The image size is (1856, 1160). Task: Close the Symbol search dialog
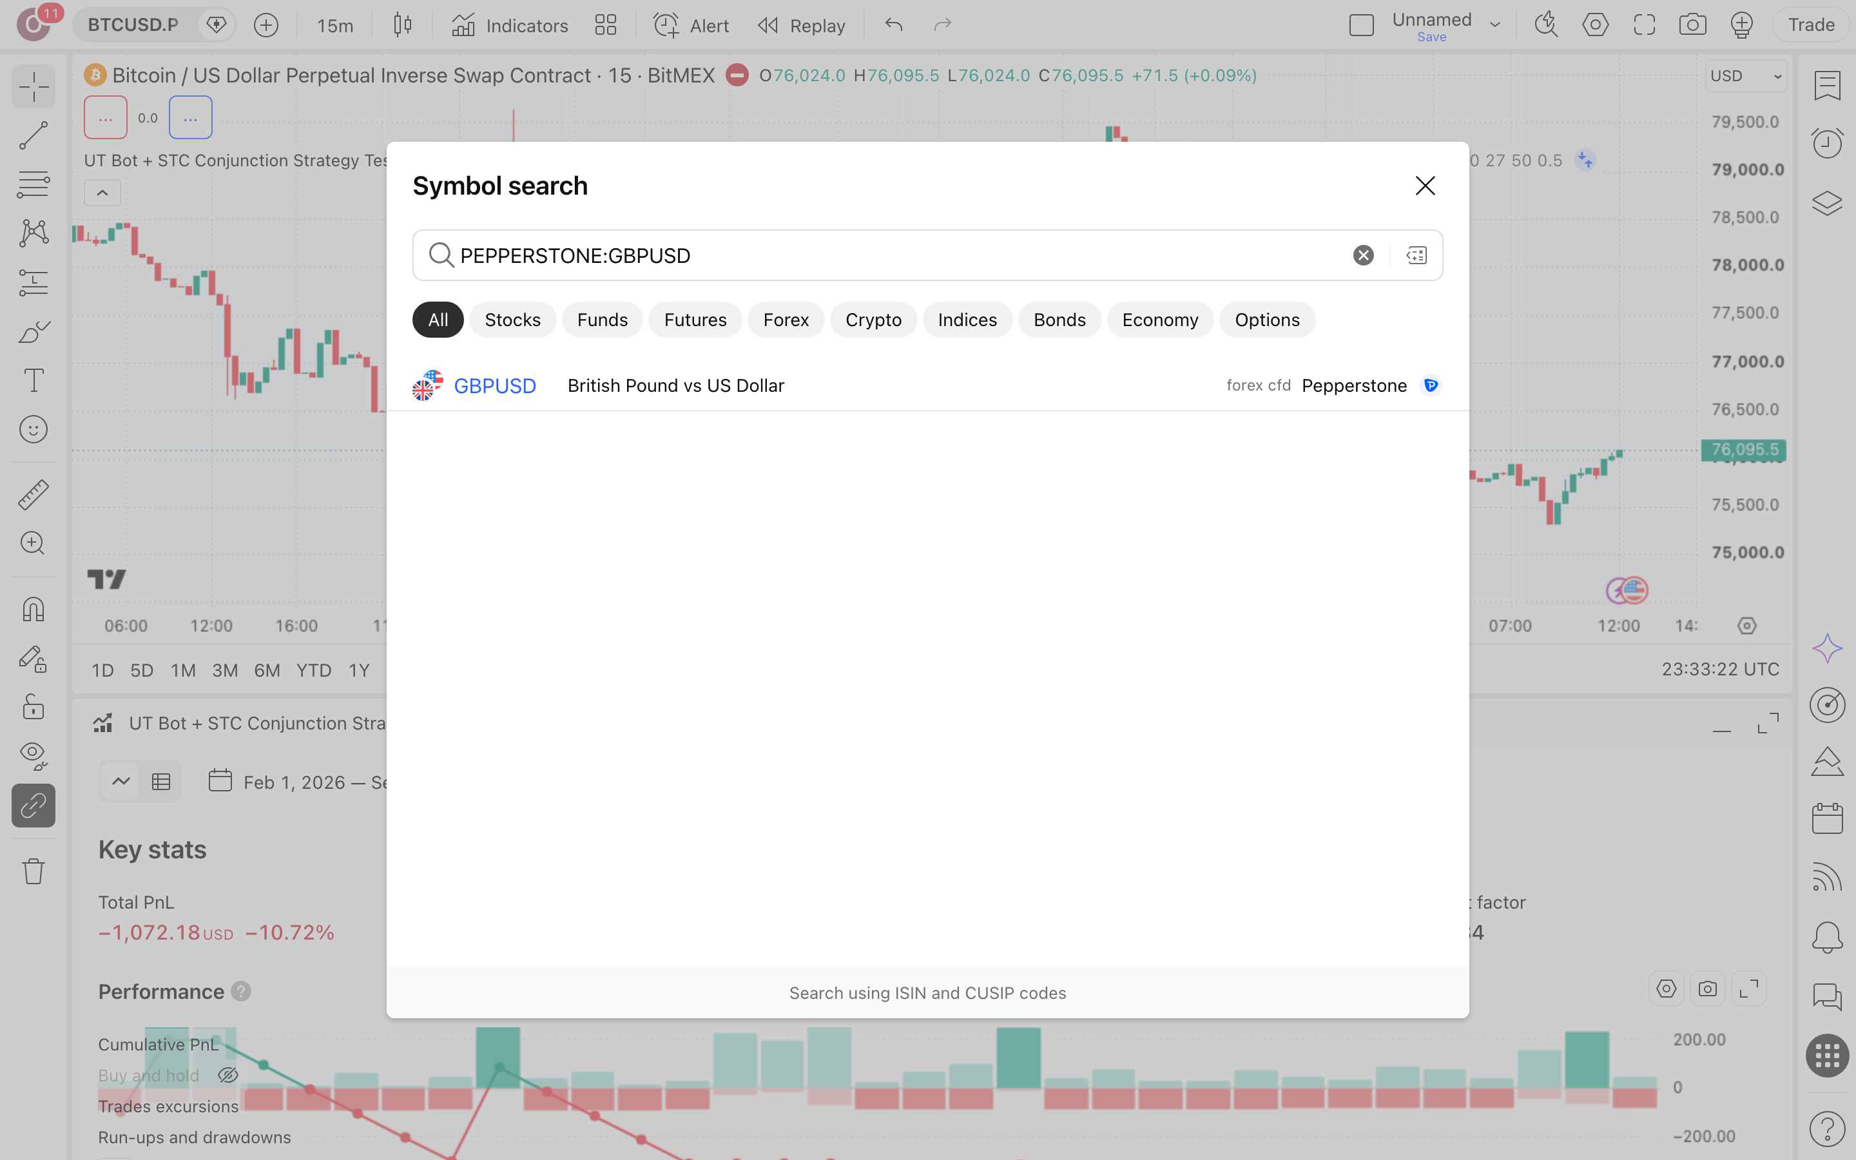pos(1425,186)
